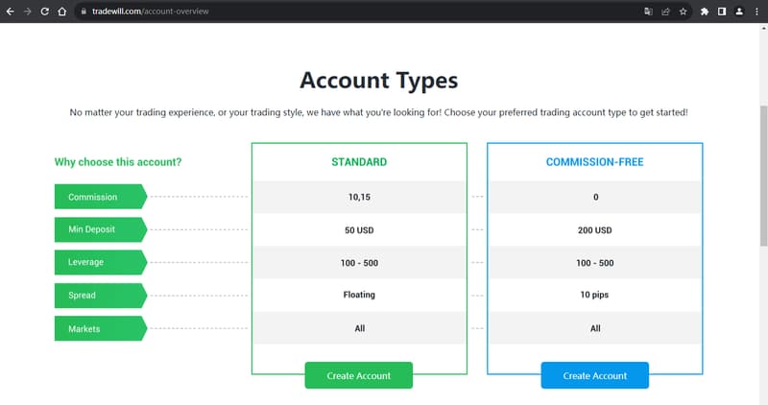This screenshot has width=768, height=405.
Task: Open the Chrome three-dot menu
Action: point(756,12)
